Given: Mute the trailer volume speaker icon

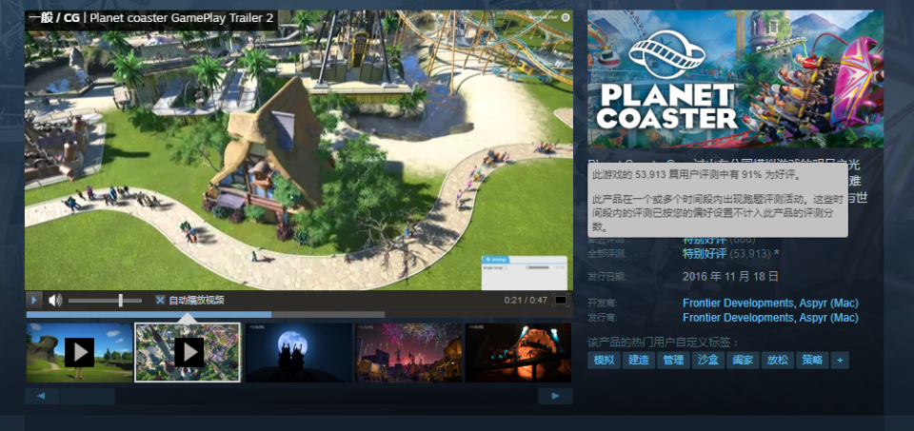Looking at the screenshot, I should (x=55, y=300).
